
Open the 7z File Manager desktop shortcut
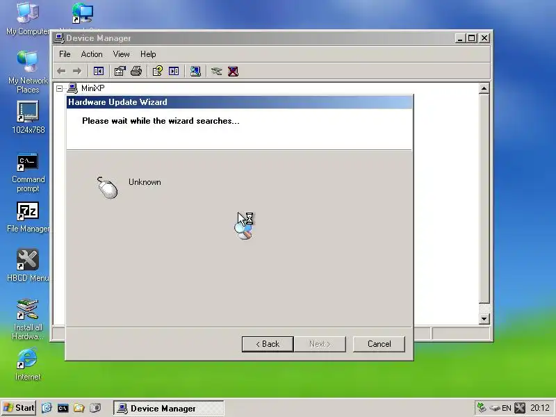28,218
